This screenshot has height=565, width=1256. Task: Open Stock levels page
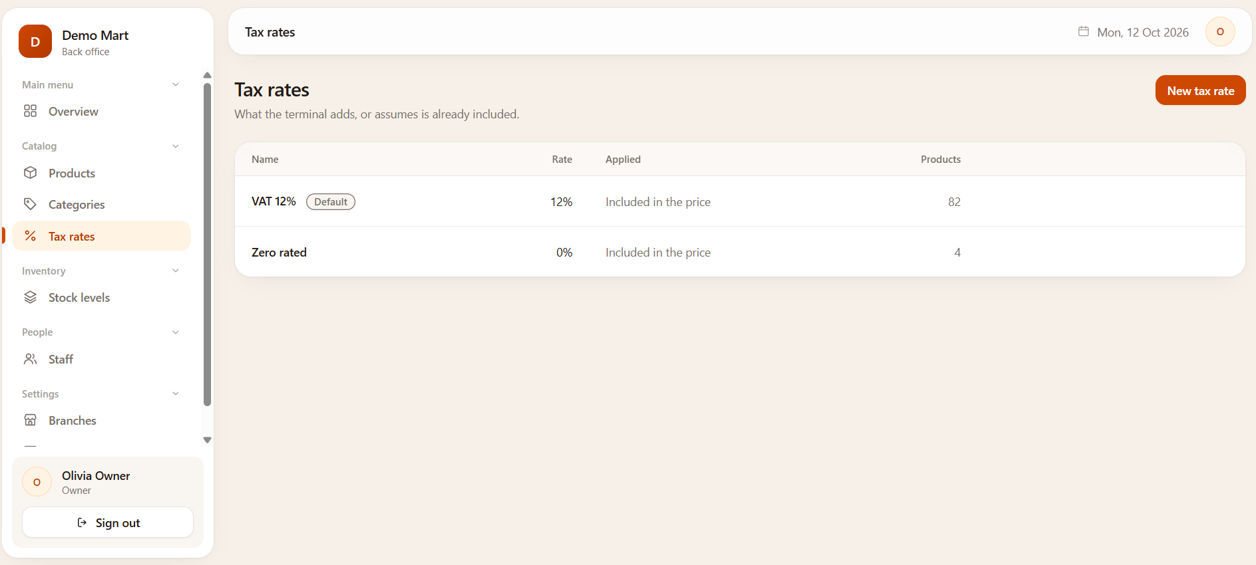click(x=101, y=297)
